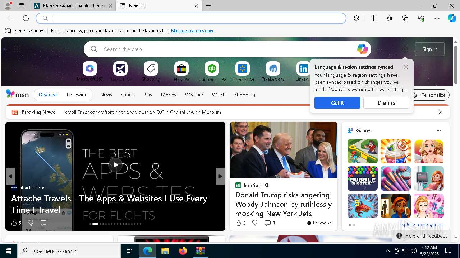Open Copilot sidebar icon
Image resolution: width=460 pixels, height=258 pixels.
452,18
